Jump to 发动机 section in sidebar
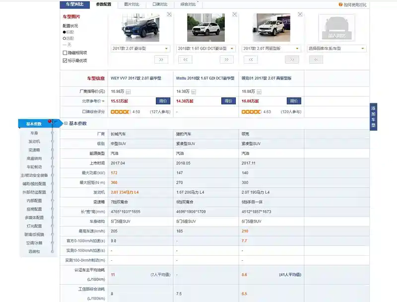 (x=34, y=142)
